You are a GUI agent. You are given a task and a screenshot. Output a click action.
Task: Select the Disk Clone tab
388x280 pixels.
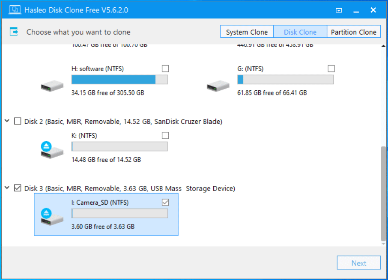coord(300,32)
